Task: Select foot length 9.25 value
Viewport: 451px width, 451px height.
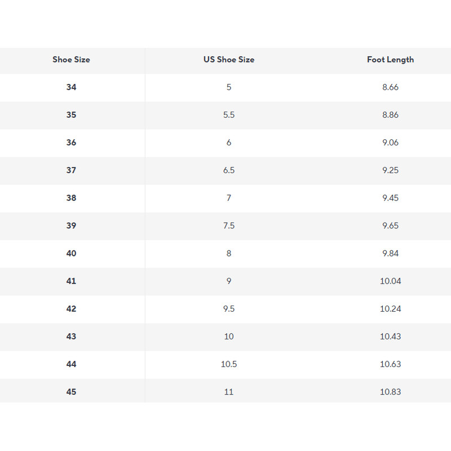Action: pos(390,170)
